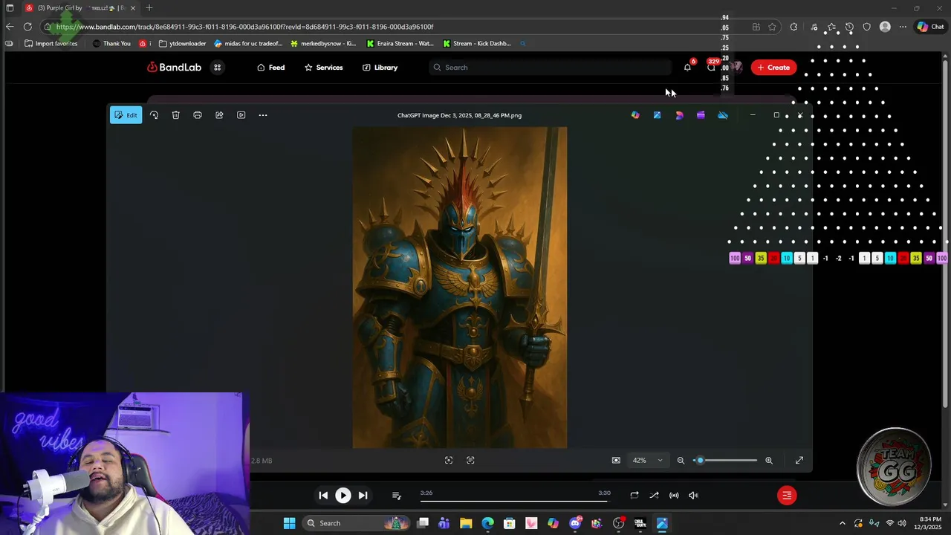This screenshot has height=535, width=951.
Task: Click the warrior image in Photos
Action: pyautogui.click(x=460, y=288)
